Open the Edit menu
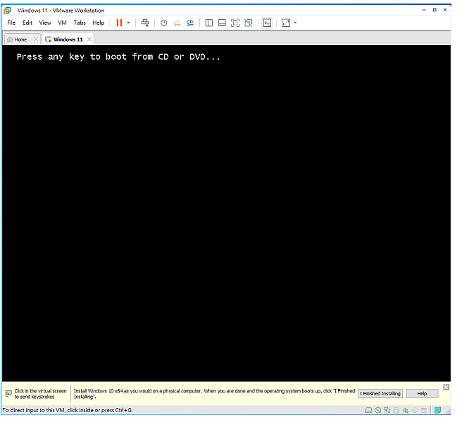Screen dimensions: 462x427 click(x=27, y=23)
